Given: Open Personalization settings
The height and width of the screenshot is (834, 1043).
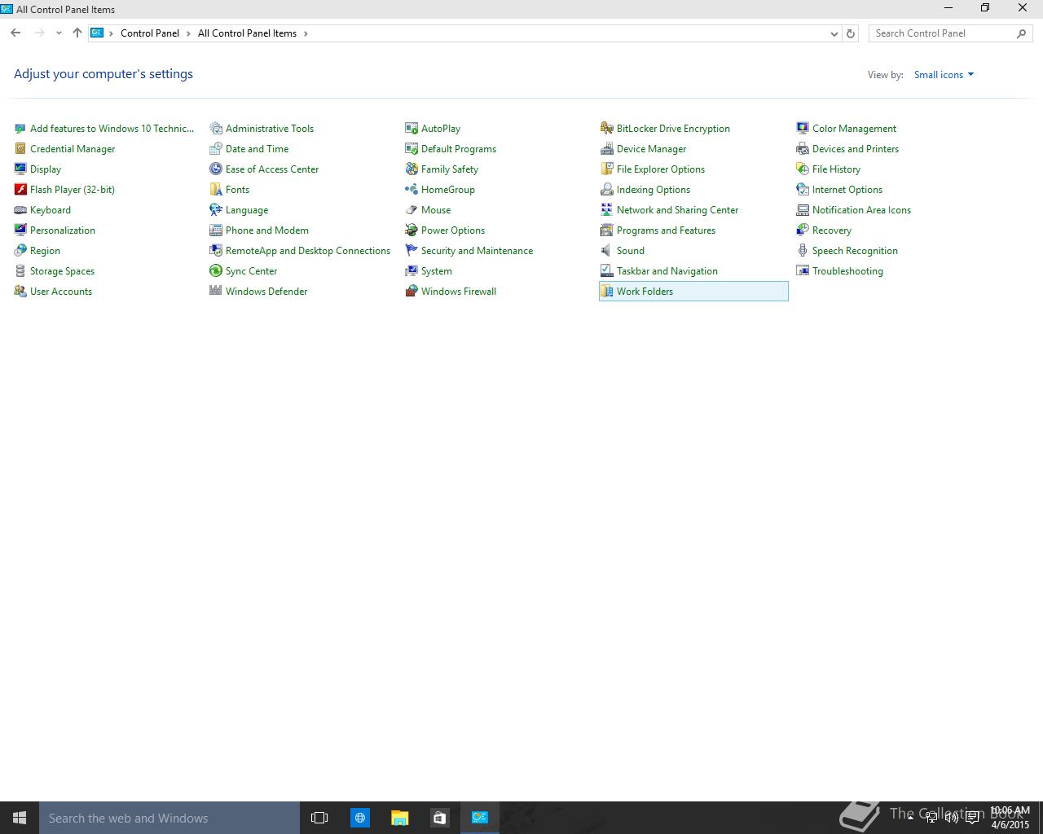Looking at the screenshot, I should [63, 230].
